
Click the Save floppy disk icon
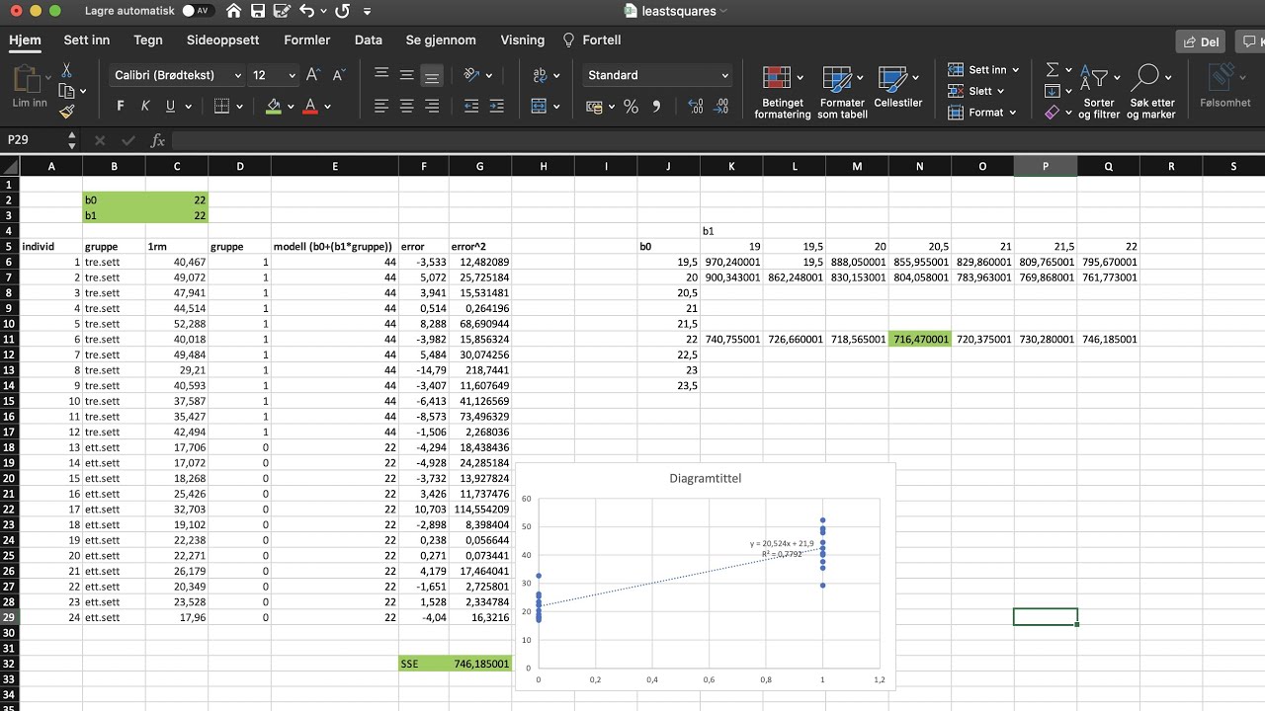[x=257, y=12]
